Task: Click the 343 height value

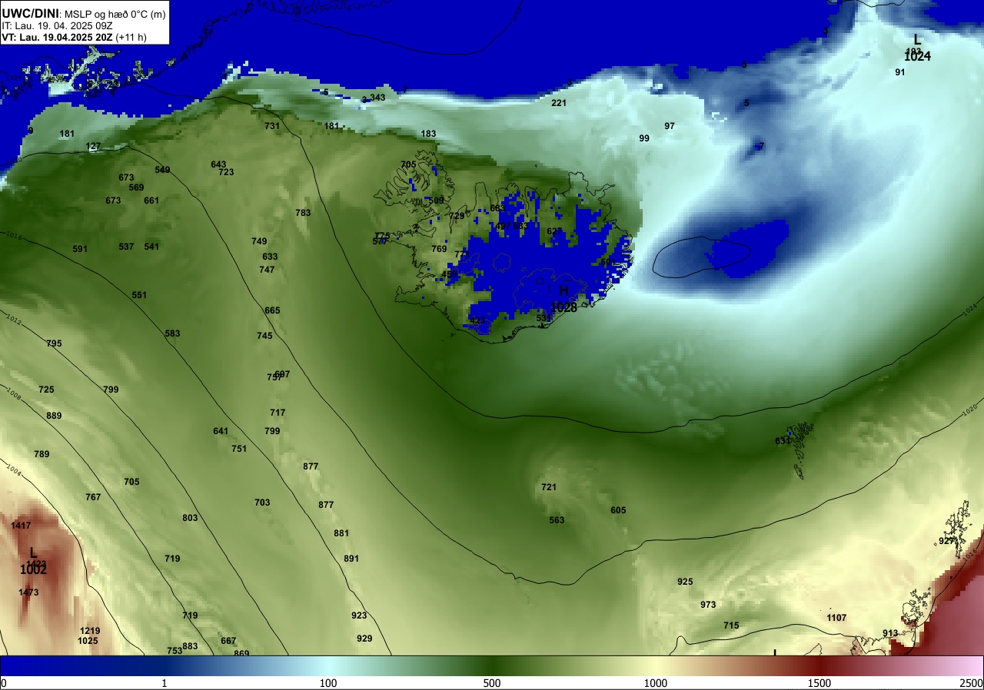Action: [x=377, y=98]
